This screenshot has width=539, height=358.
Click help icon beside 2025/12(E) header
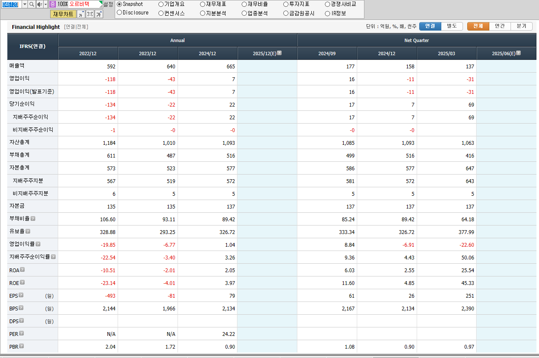279,53
